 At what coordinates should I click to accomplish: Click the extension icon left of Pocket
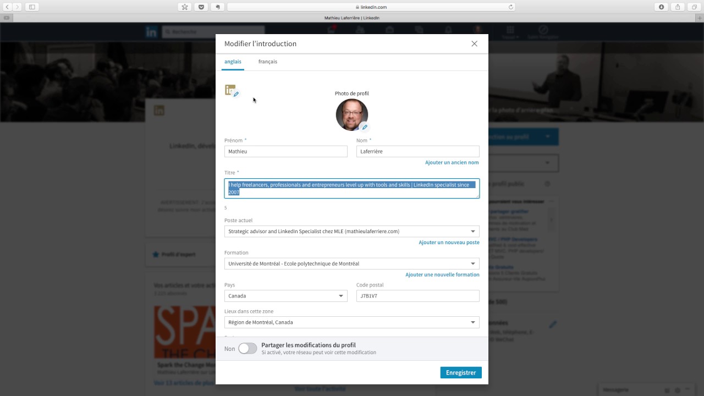click(x=185, y=7)
